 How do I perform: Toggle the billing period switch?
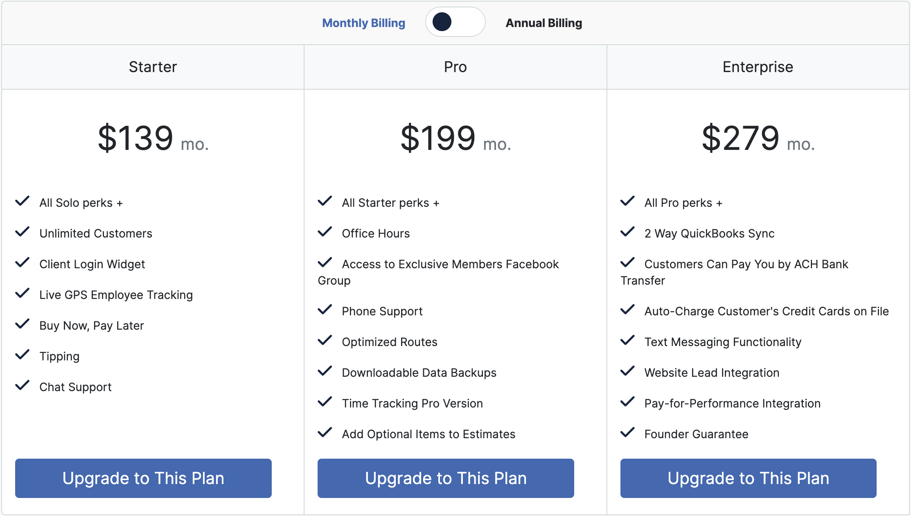pyautogui.click(x=455, y=22)
